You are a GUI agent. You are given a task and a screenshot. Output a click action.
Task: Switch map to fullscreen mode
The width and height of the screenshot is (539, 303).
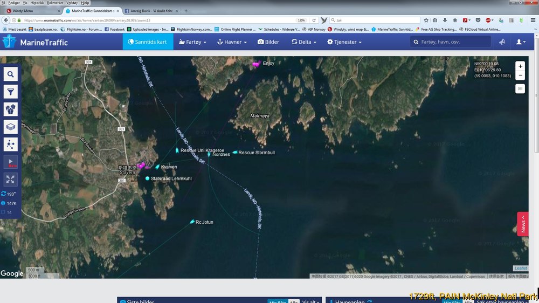[11, 180]
